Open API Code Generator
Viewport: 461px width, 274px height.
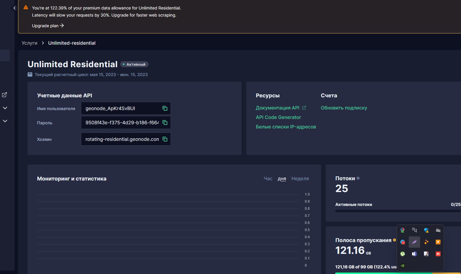(278, 117)
